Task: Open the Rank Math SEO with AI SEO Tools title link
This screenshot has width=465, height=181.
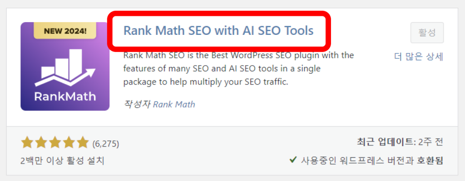Action: click(x=218, y=31)
